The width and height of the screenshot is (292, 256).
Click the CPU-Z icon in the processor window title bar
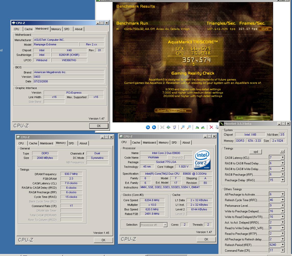121,136
